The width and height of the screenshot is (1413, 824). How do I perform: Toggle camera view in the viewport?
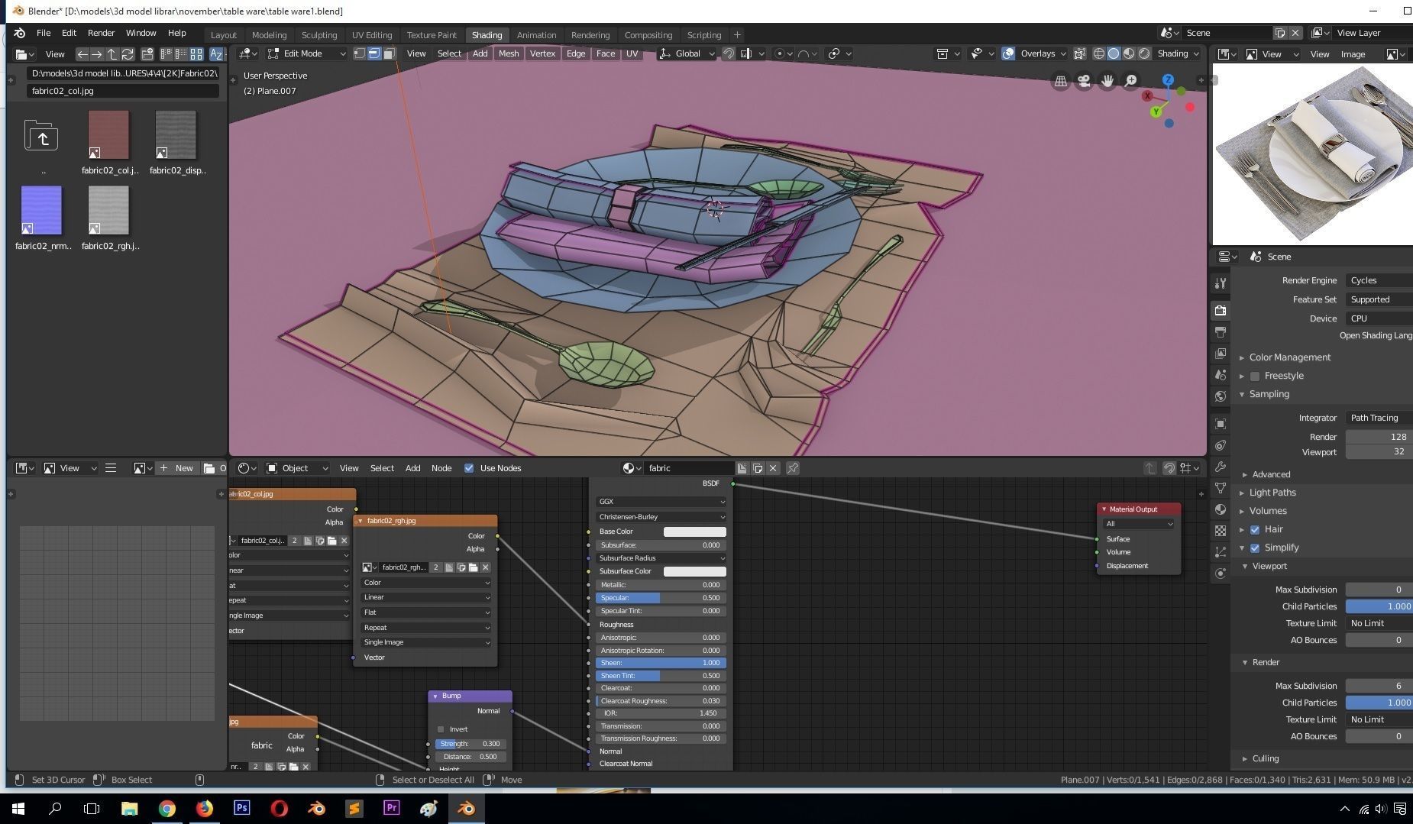[1084, 81]
